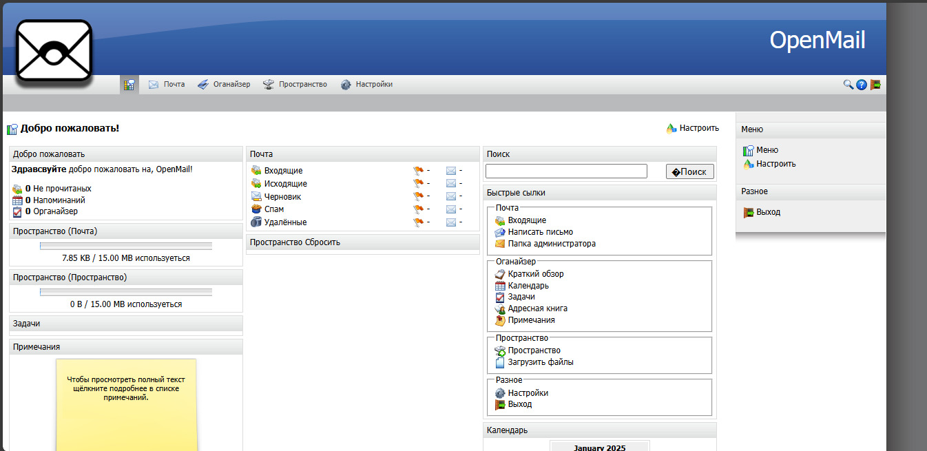This screenshot has height=451, width=927.
Task: Click the Поиск search button
Action: (690, 171)
